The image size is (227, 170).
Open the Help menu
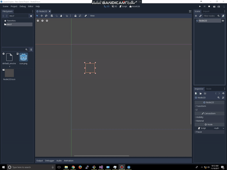37,6
